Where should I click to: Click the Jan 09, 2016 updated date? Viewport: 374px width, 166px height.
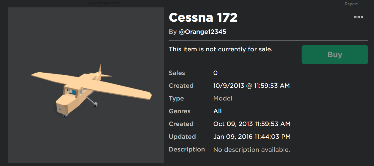click(252, 137)
